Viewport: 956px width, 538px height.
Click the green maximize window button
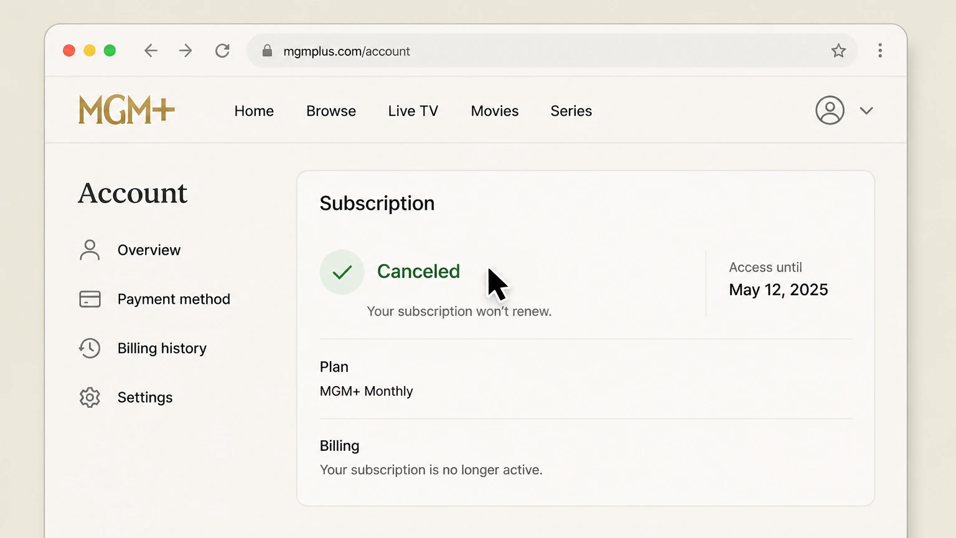click(x=110, y=50)
